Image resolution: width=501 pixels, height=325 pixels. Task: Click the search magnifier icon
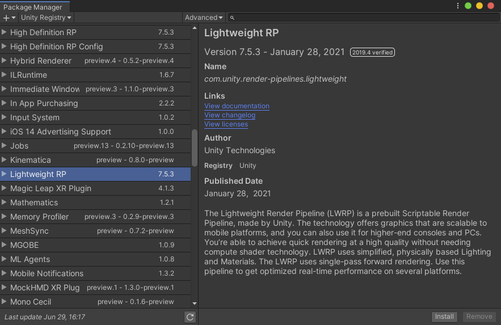point(233,18)
